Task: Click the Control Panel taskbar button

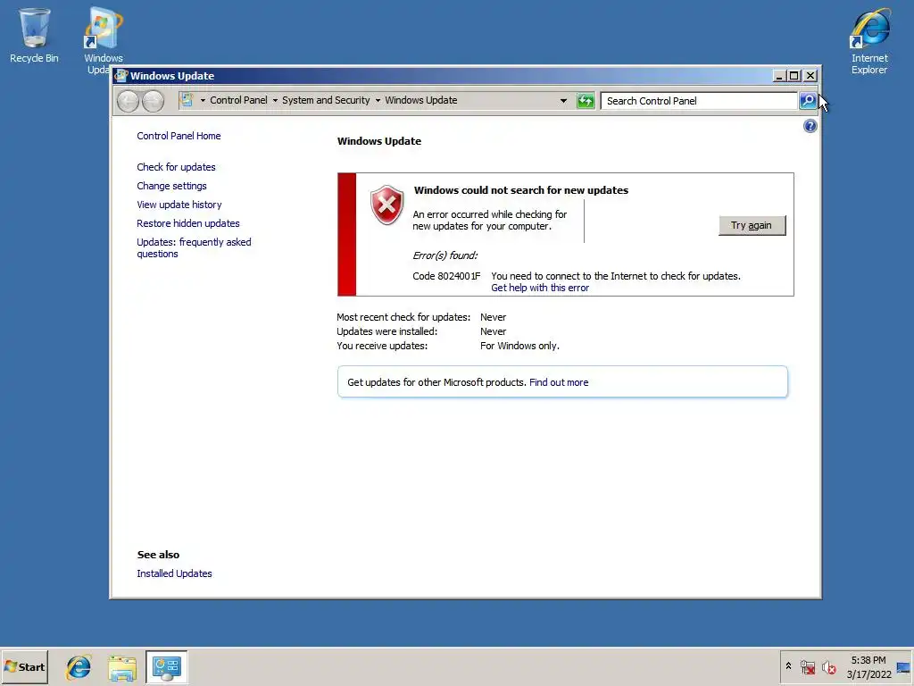Action: coord(167,667)
